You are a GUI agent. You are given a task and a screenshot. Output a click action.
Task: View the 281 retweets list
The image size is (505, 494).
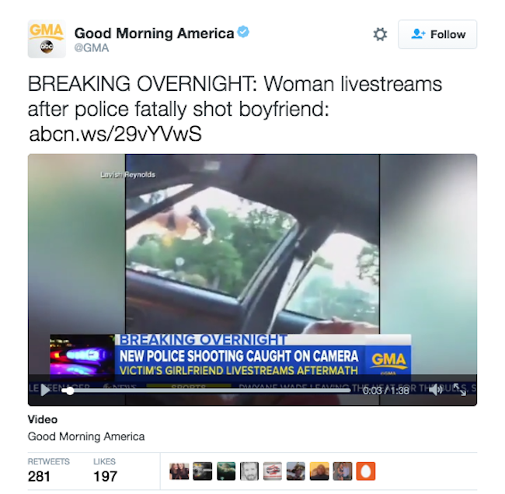tap(49, 470)
